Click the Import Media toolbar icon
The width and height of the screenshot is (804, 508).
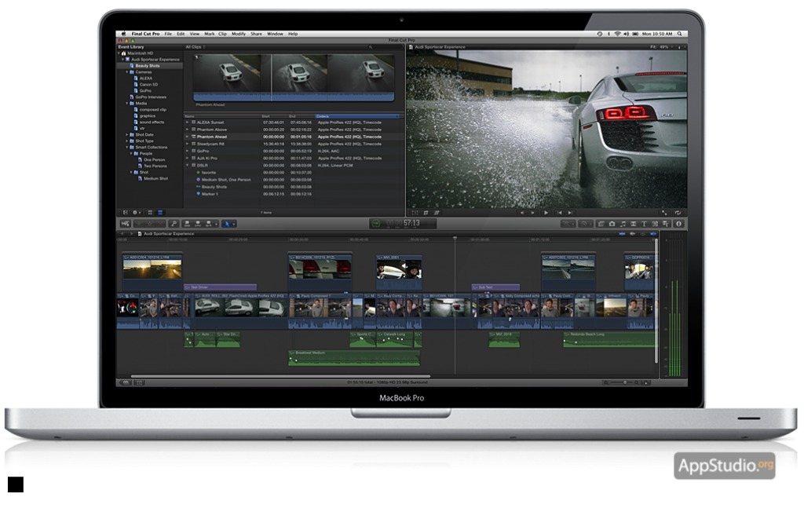(x=125, y=224)
